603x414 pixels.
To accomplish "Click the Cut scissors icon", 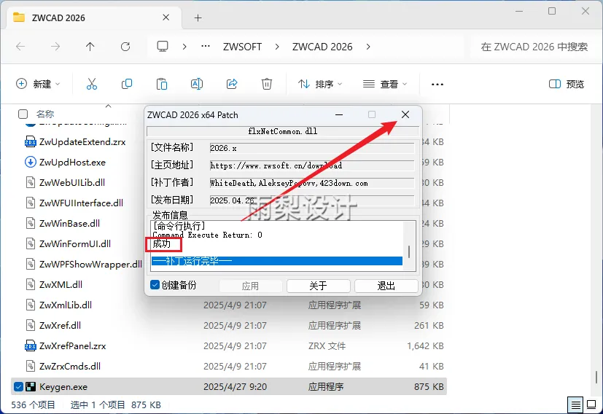I will point(92,84).
